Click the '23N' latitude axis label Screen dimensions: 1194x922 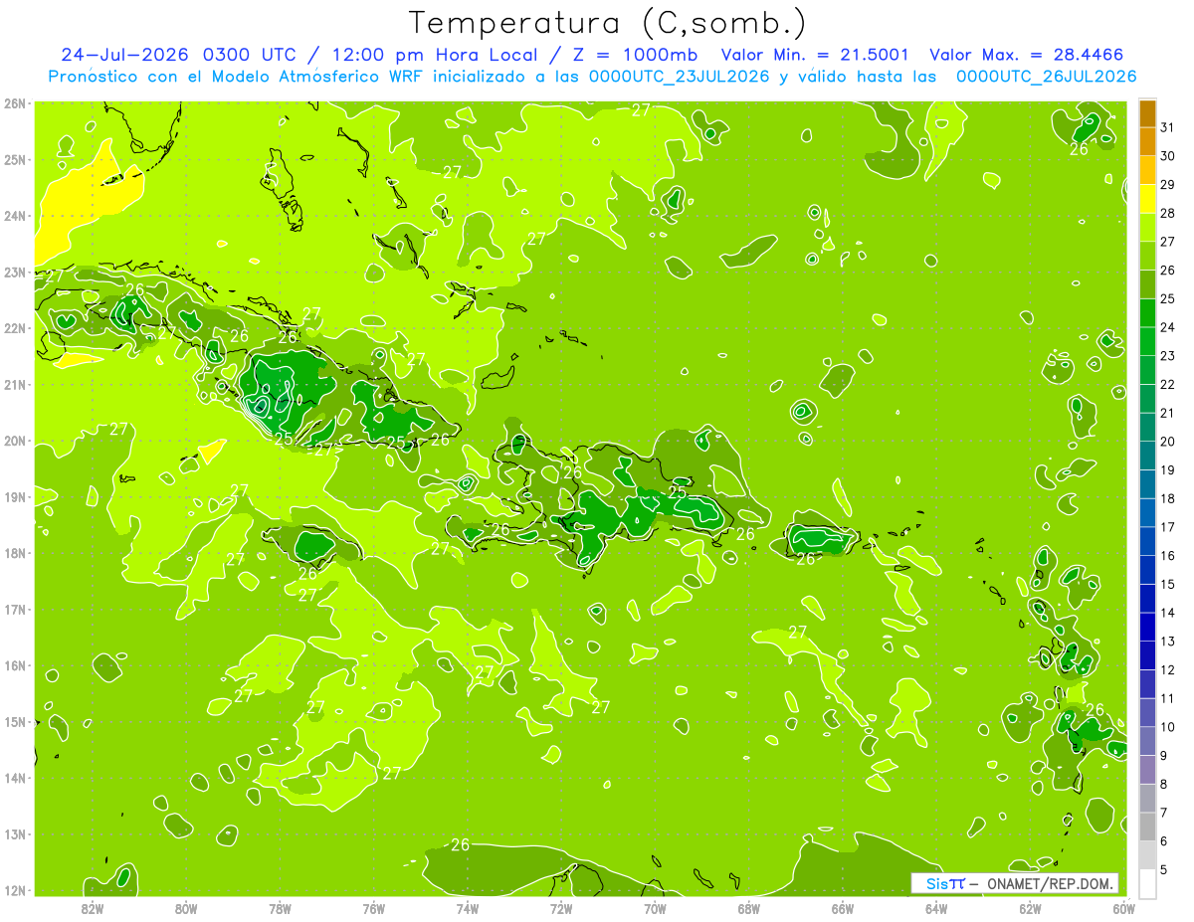[15, 273]
